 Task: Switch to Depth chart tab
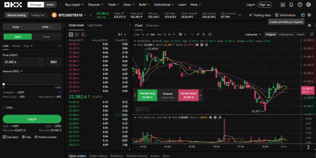point(300,34)
